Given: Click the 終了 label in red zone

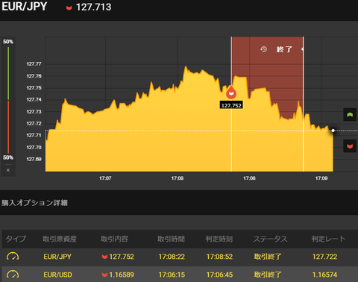Looking at the screenshot, I should click(284, 49).
